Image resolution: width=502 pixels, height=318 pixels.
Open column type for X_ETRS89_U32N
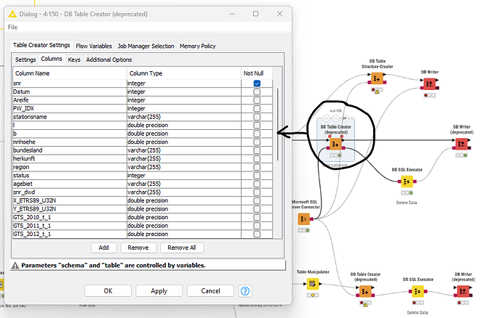pos(184,200)
